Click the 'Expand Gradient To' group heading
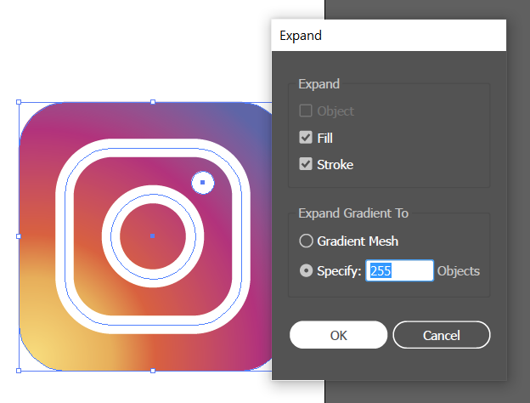Image resolution: width=530 pixels, height=403 pixels. pyautogui.click(x=353, y=213)
